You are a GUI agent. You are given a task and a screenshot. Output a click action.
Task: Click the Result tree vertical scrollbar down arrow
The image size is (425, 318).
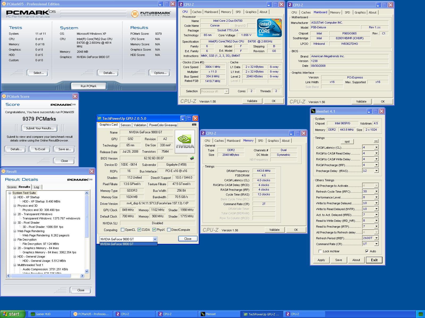coord(87,271)
